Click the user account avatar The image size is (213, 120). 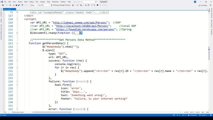pos(195,2)
